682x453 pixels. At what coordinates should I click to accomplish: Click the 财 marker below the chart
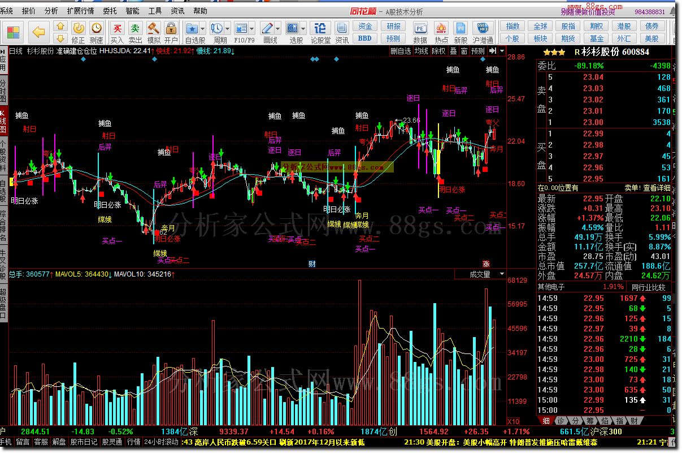(x=311, y=264)
